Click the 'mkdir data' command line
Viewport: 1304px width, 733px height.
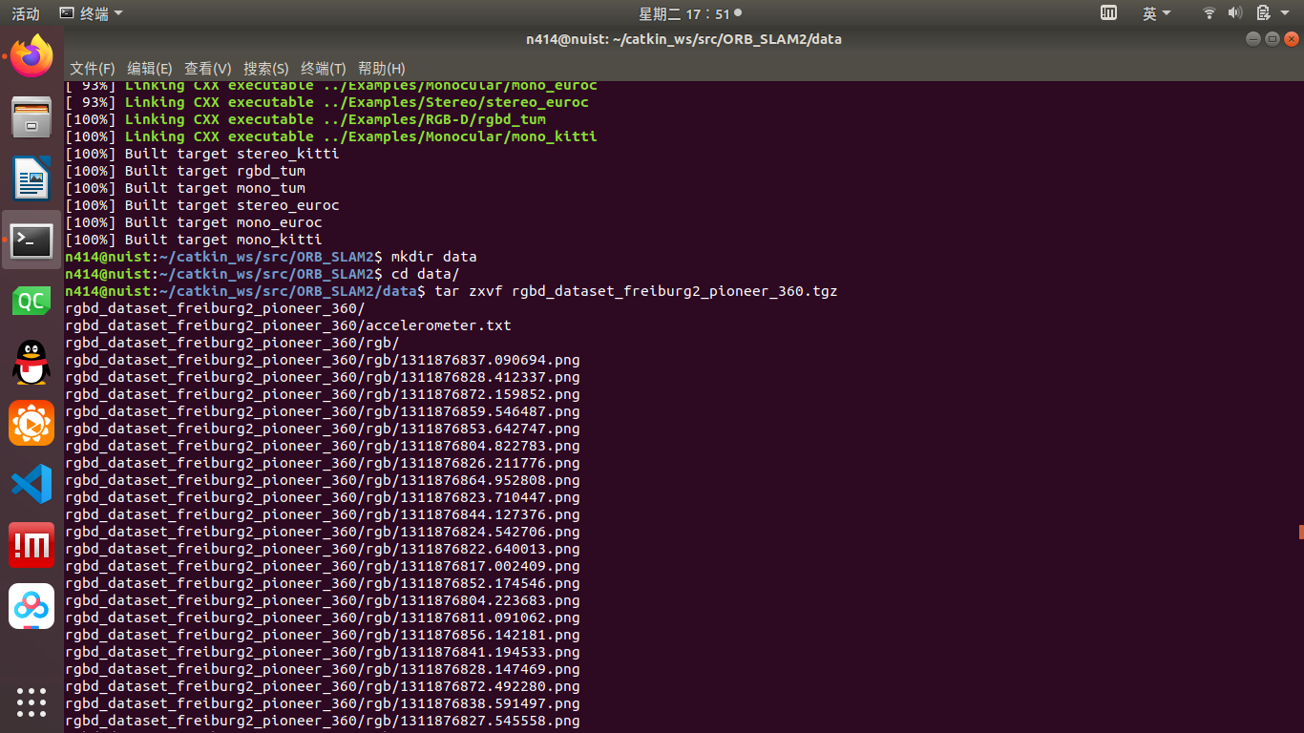tap(271, 257)
